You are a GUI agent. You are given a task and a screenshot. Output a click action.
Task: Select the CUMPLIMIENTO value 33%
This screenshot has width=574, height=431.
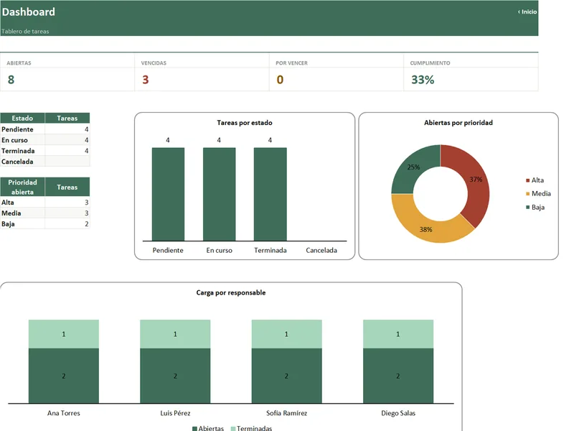(423, 80)
